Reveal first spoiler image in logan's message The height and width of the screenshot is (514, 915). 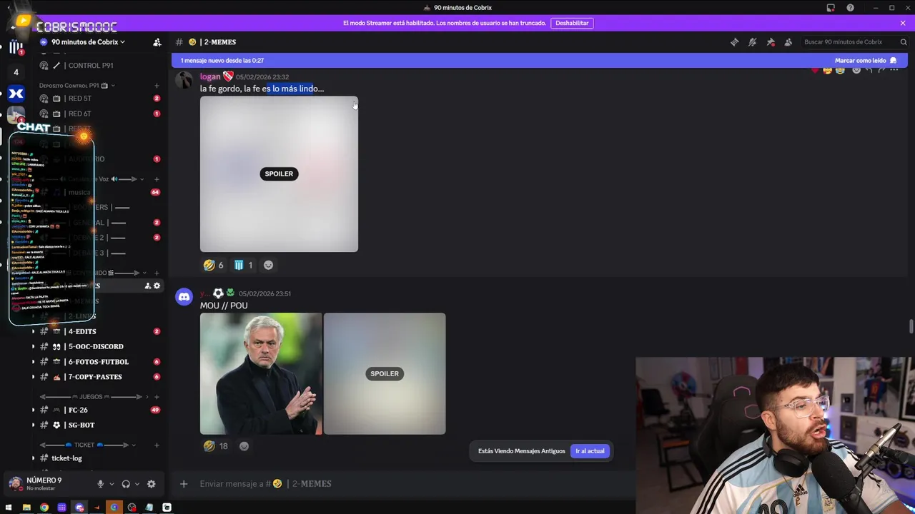279,174
